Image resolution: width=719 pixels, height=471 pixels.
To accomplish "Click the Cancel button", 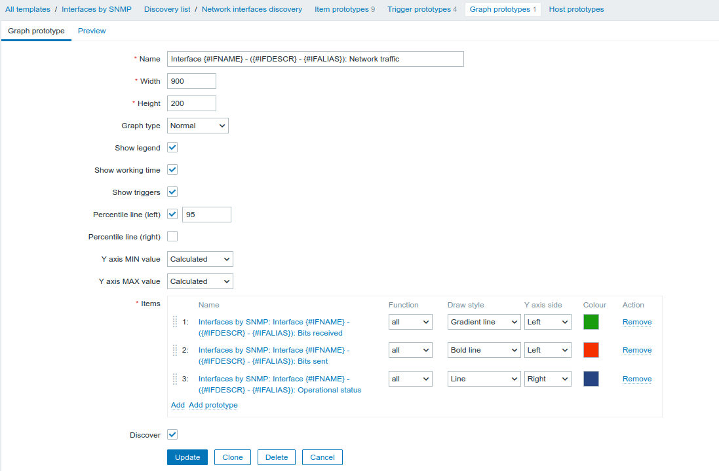I will 322,457.
